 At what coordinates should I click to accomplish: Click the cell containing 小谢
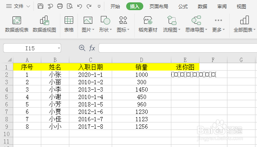tap(55, 97)
